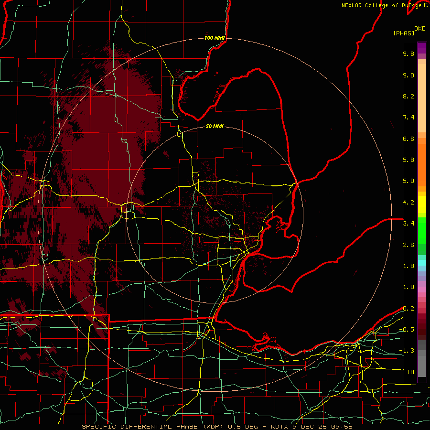
Task: Select the 2.6 value on the color scale
Action: click(408, 245)
